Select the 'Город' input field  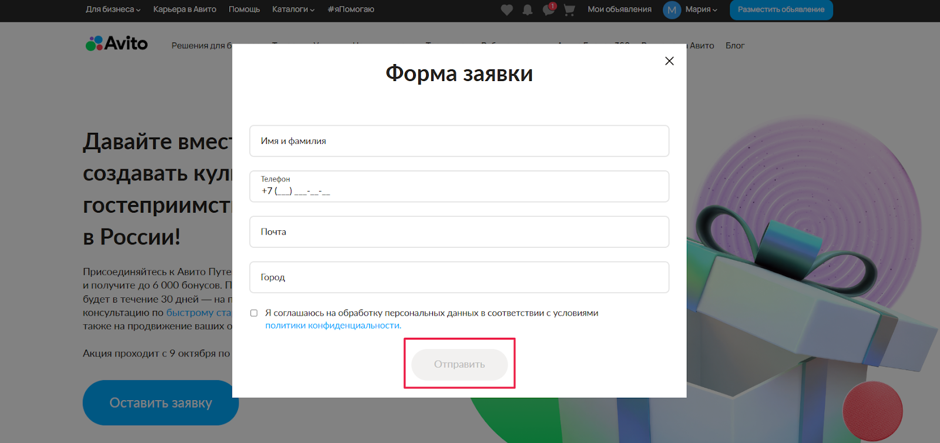click(459, 277)
